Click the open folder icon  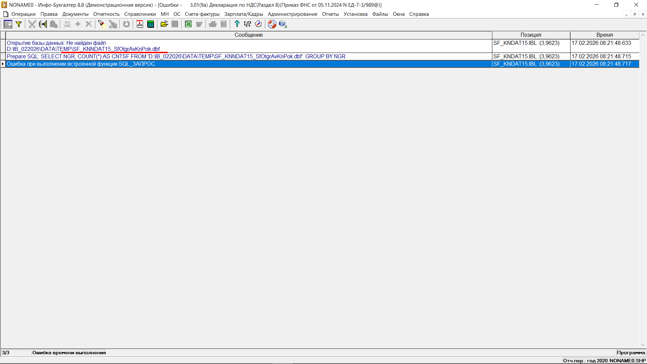[x=164, y=24]
